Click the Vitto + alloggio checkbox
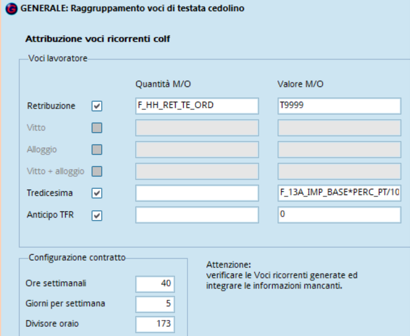Image resolution: width=410 pixels, height=336 pixels. 97,171
